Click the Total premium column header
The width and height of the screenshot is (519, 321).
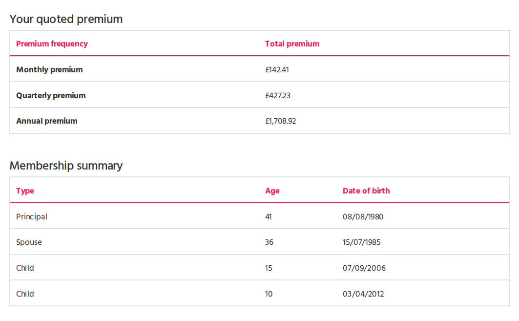(x=292, y=43)
